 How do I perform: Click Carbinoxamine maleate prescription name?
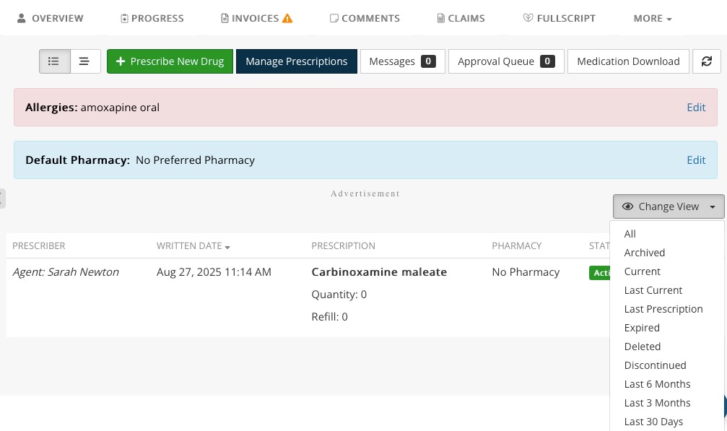379,272
